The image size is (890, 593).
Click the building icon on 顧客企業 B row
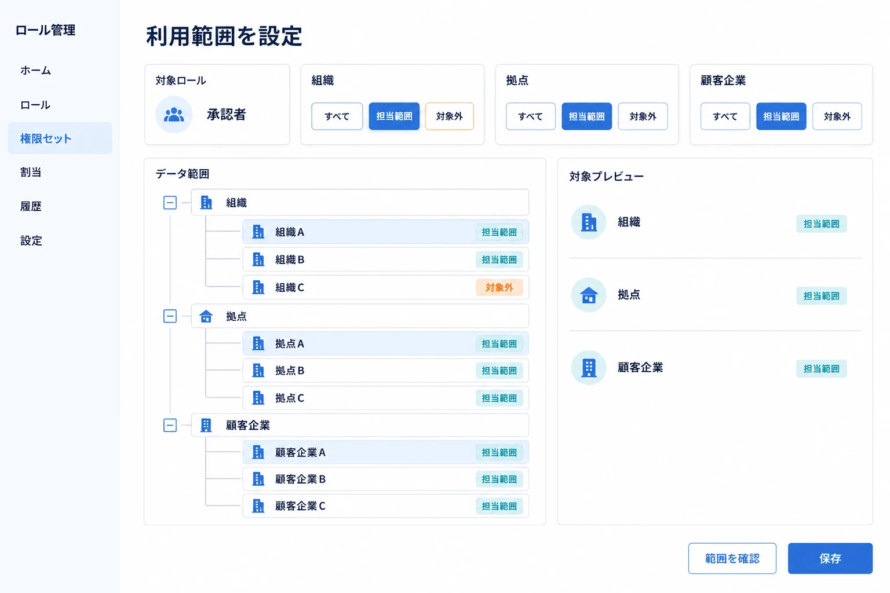258,479
